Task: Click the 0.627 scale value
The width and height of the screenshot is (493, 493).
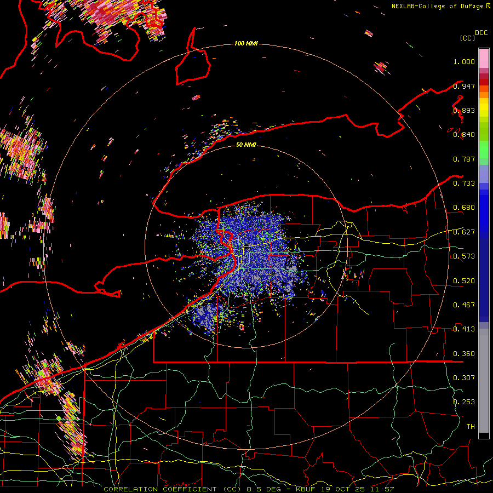Action: (x=464, y=232)
